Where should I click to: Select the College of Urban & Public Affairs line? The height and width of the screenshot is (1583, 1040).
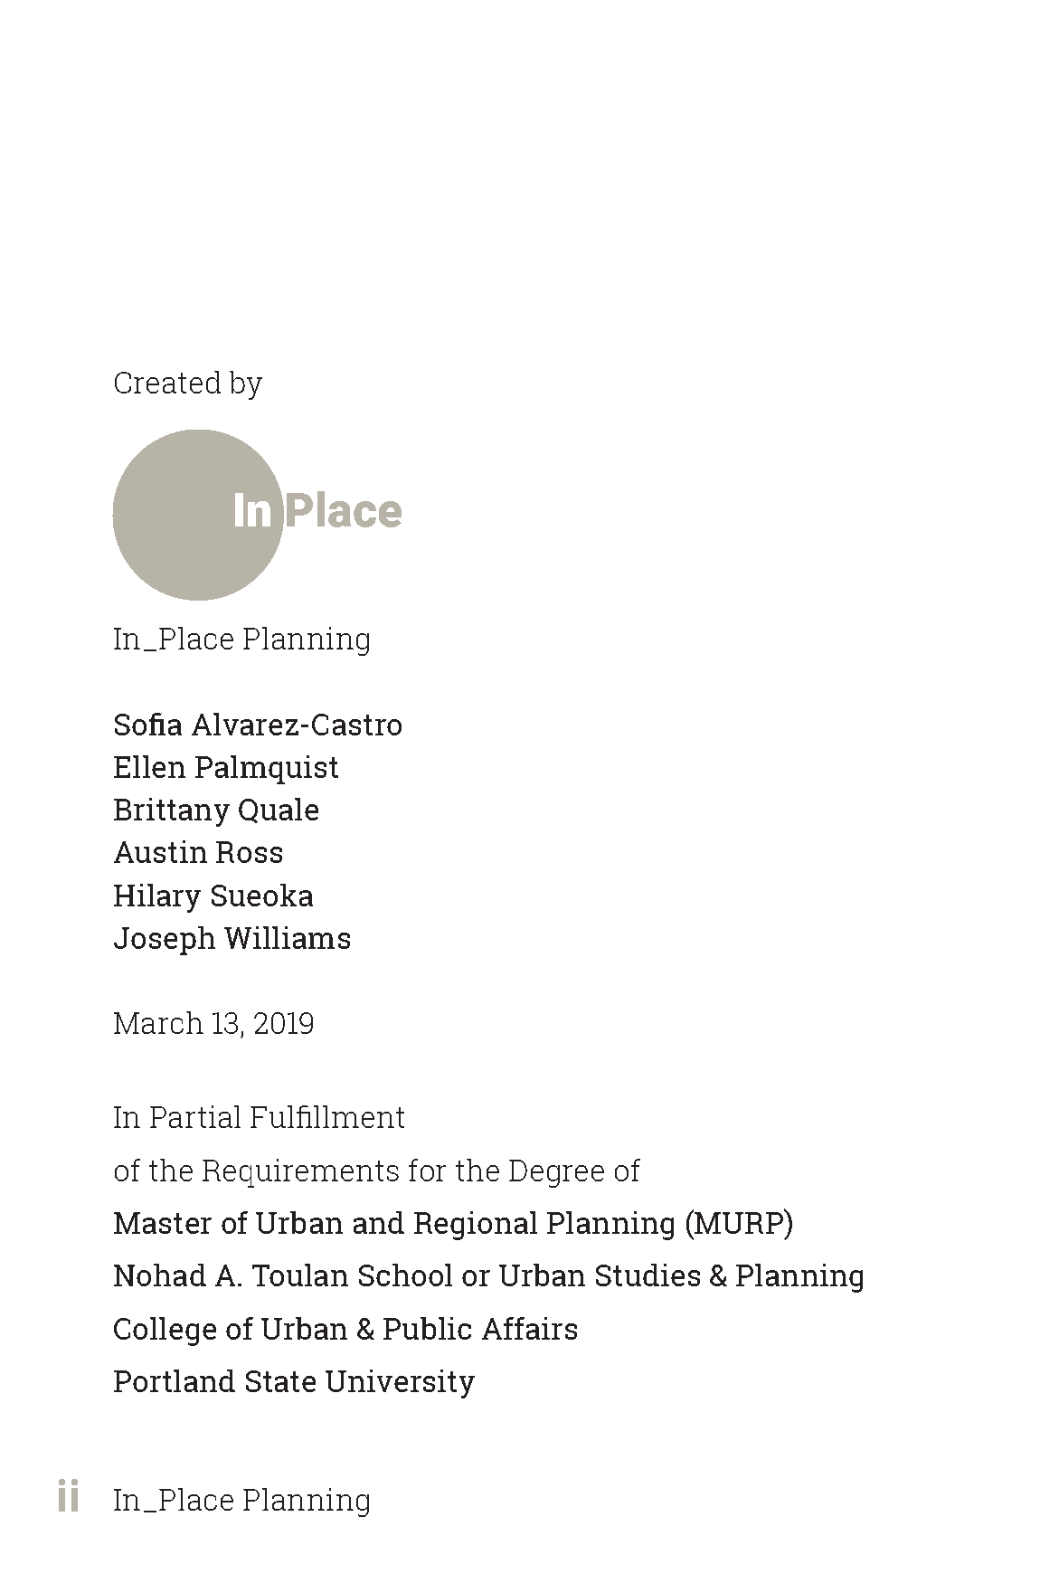click(x=345, y=1330)
